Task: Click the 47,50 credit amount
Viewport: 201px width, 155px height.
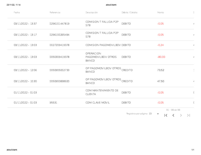Action: 161,81
